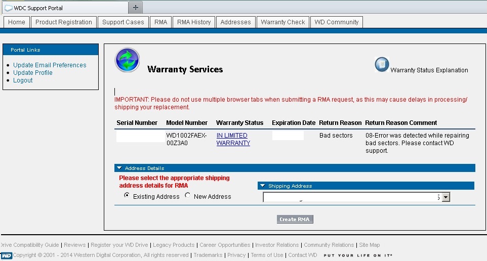Click the Warranty Services heading
The image size is (487, 261).
pyautogui.click(x=185, y=69)
